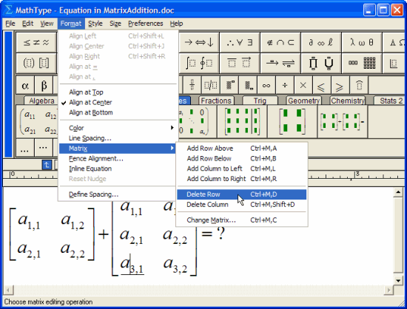Open the miscellaneous symbols palette with infinity

(321, 43)
